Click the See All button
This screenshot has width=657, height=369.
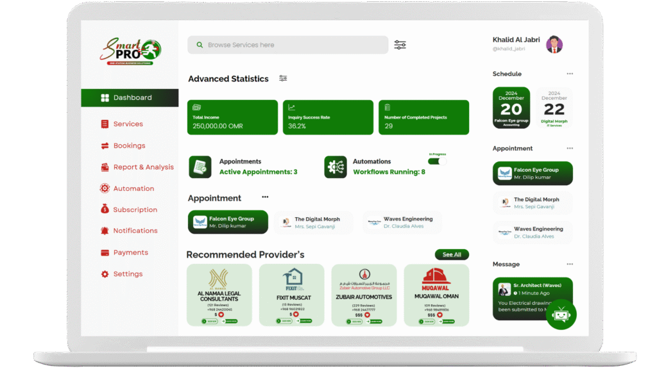click(452, 254)
